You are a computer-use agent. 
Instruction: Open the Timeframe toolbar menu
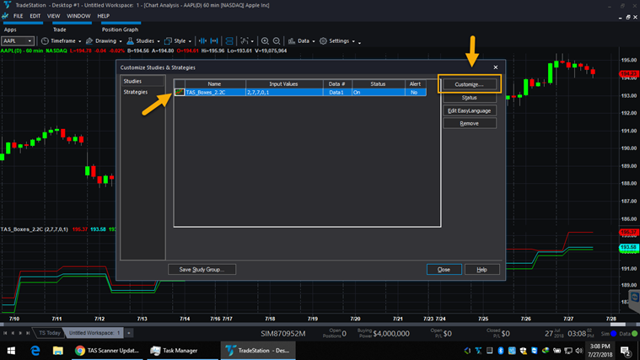[x=62, y=41]
